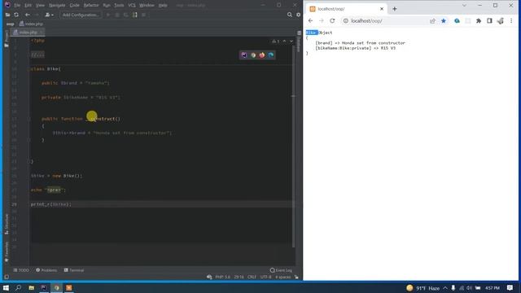Click the Listen for debug connections icon
Screen dimensions: 521x293
coord(134,15)
